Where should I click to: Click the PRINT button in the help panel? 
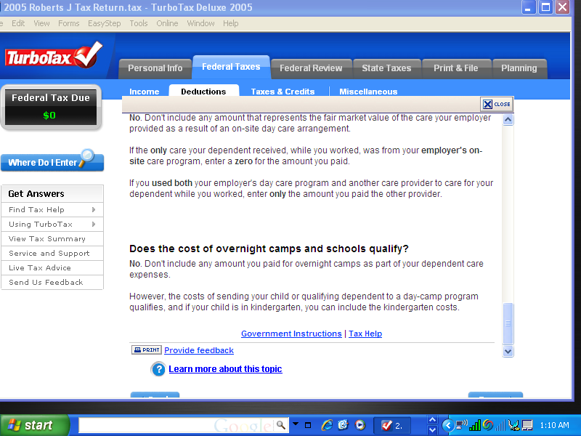147,350
